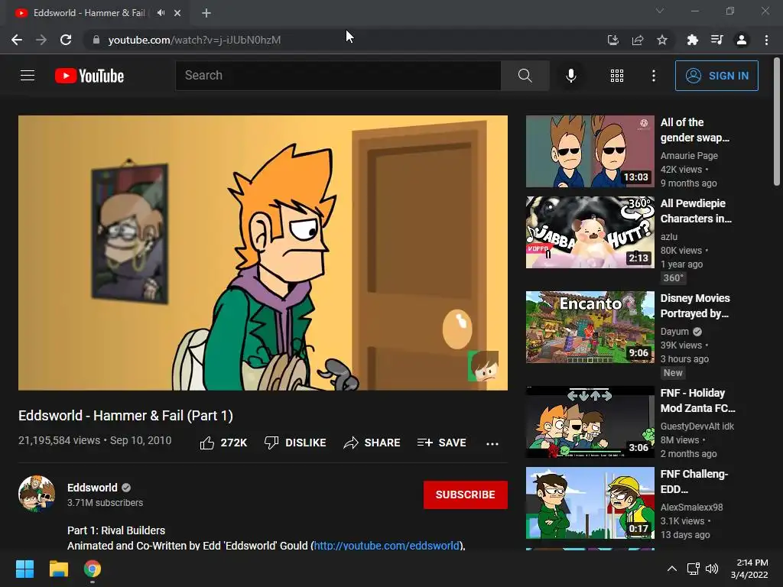Screen dimensions: 783x587
Task: Open 'All of the gender swap' video thumbnail
Action: [590, 151]
